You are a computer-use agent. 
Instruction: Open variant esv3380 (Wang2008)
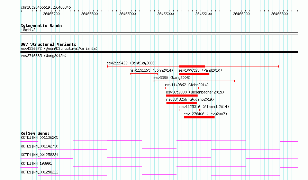point(172,78)
